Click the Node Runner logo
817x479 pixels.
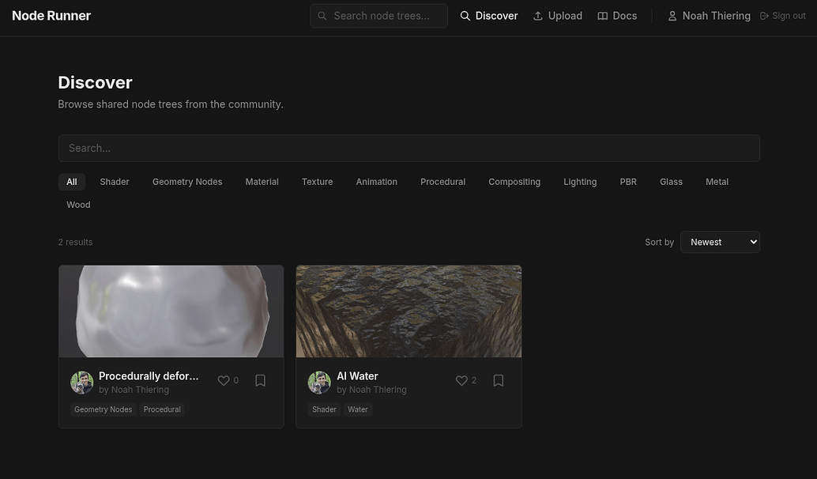51,16
